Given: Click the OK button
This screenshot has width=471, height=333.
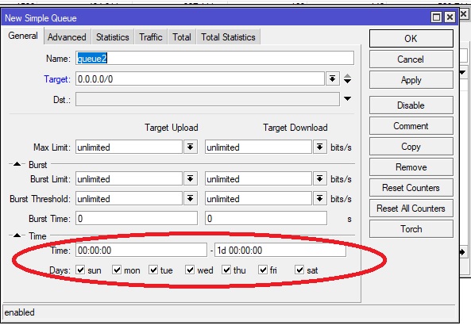Looking at the screenshot, I should 411,38.
